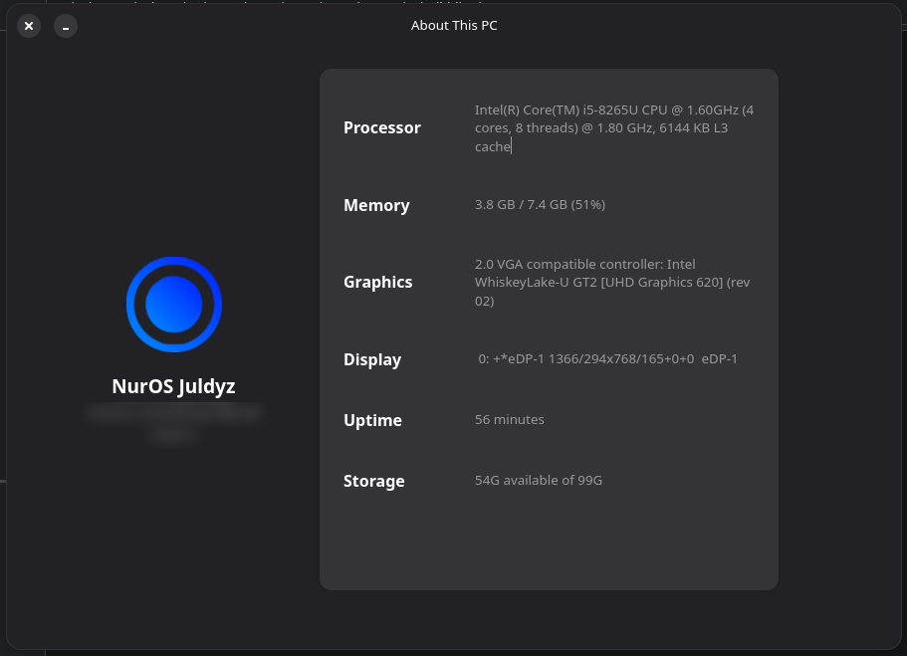Viewport: 907px width, 656px height.
Task: Click the eDP-1 1366x768 display value
Action: tap(607, 359)
